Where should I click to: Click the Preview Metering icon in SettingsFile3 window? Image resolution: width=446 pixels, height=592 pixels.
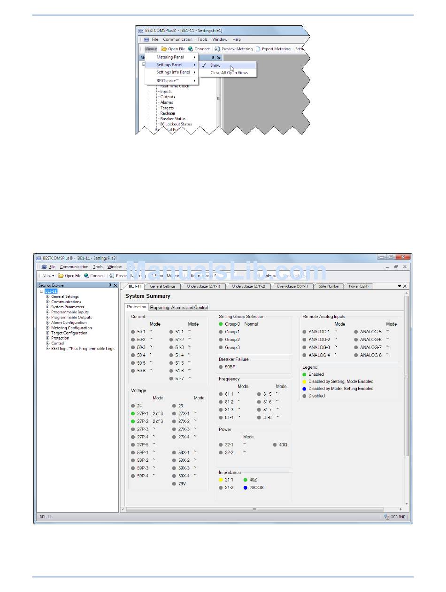[x=112, y=276]
